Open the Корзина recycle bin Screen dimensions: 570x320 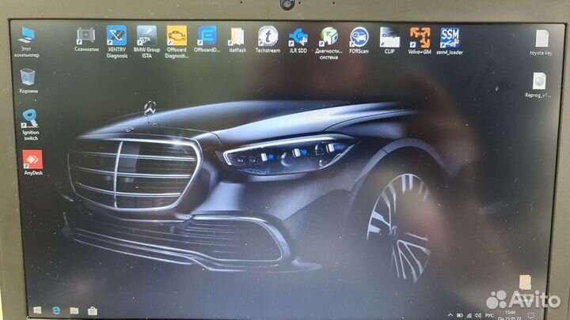click(28, 77)
